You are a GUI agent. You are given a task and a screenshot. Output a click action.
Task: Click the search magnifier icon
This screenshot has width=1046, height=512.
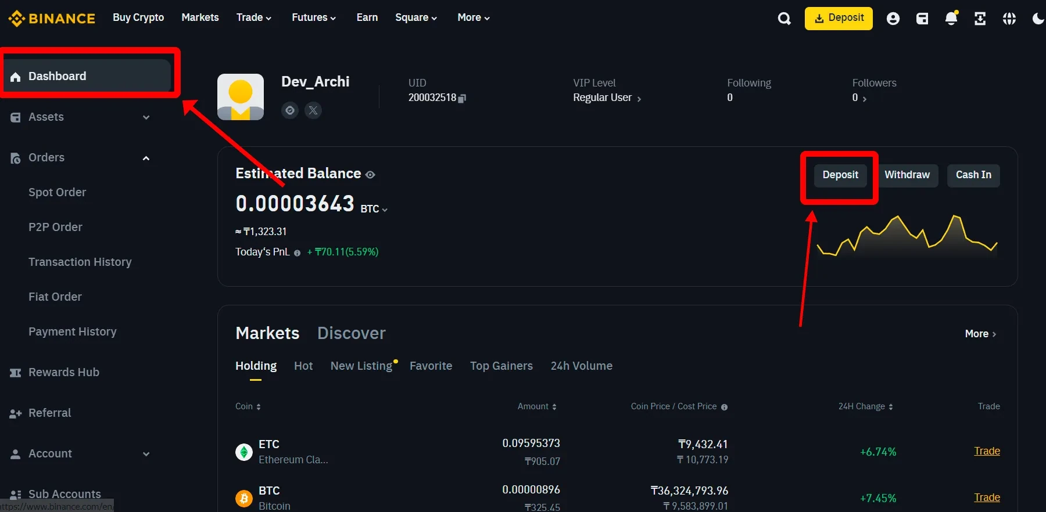(x=784, y=19)
